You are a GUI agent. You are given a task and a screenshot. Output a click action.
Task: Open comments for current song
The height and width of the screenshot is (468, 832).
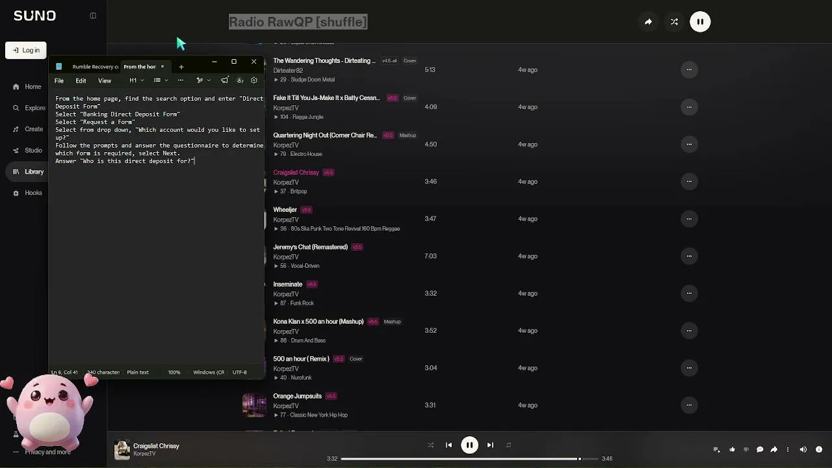(760, 449)
